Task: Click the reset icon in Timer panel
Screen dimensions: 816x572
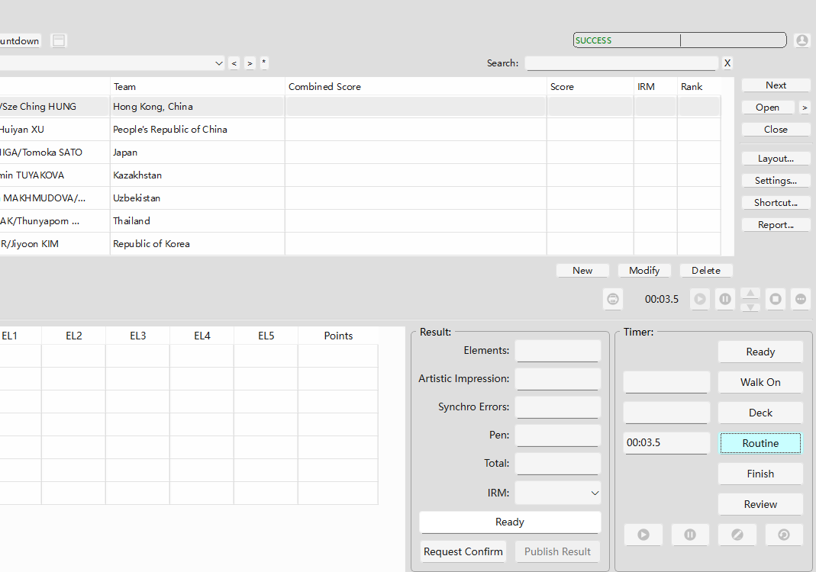Action: (784, 535)
